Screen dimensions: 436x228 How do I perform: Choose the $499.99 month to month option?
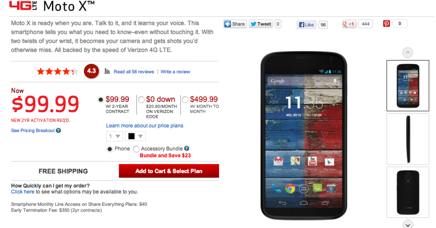tap(185, 99)
